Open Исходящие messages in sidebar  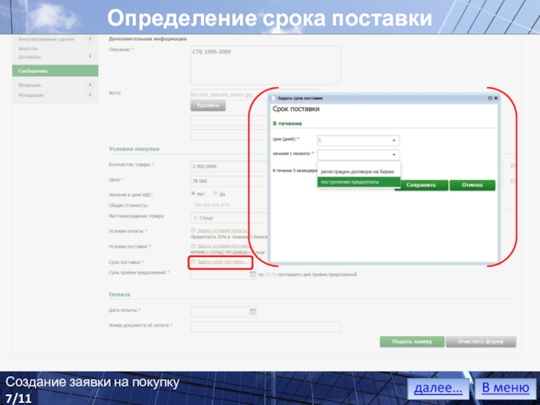pyautogui.click(x=31, y=95)
